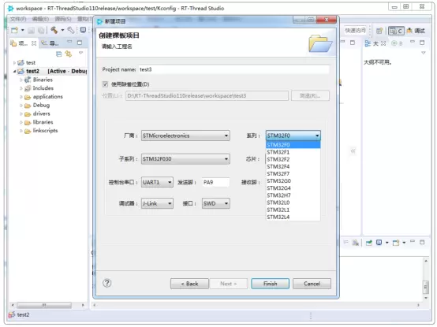Select STM32L0 from series list
The width and height of the screenshot is (437, 327).
click(x=293, y=203)
